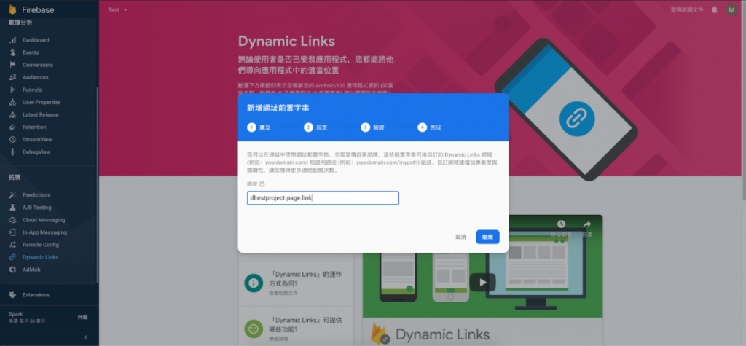This screenshot has height=346, width=746.
Task: Open the notifications bell
Action: (714, 9)
